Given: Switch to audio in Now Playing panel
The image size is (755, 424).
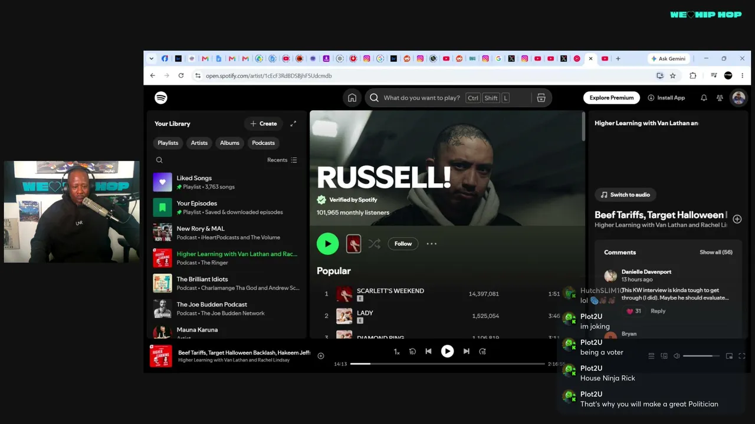Looking at the screenshot, I should (625, 195).
